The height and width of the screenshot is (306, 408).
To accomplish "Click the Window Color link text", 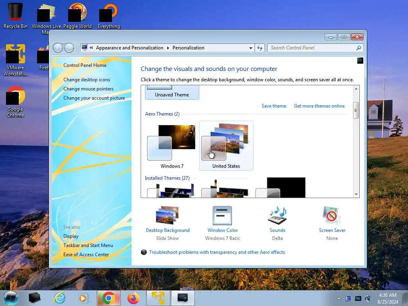I will coord(223,230).
